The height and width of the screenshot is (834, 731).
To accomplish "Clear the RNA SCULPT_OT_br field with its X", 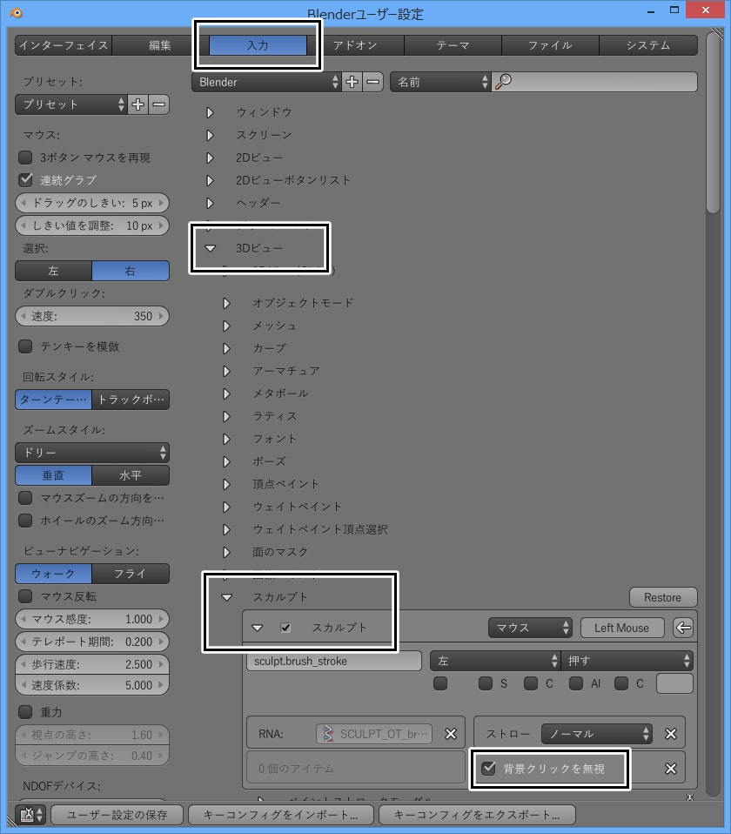I will tap(451, 734).
